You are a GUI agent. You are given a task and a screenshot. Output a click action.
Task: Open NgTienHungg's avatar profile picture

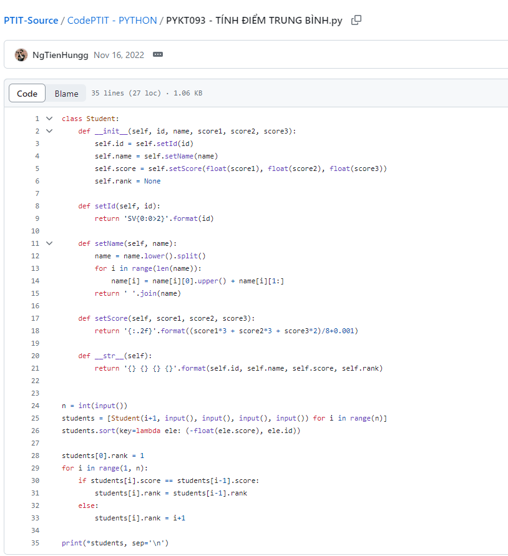click(x=21, y=55)
